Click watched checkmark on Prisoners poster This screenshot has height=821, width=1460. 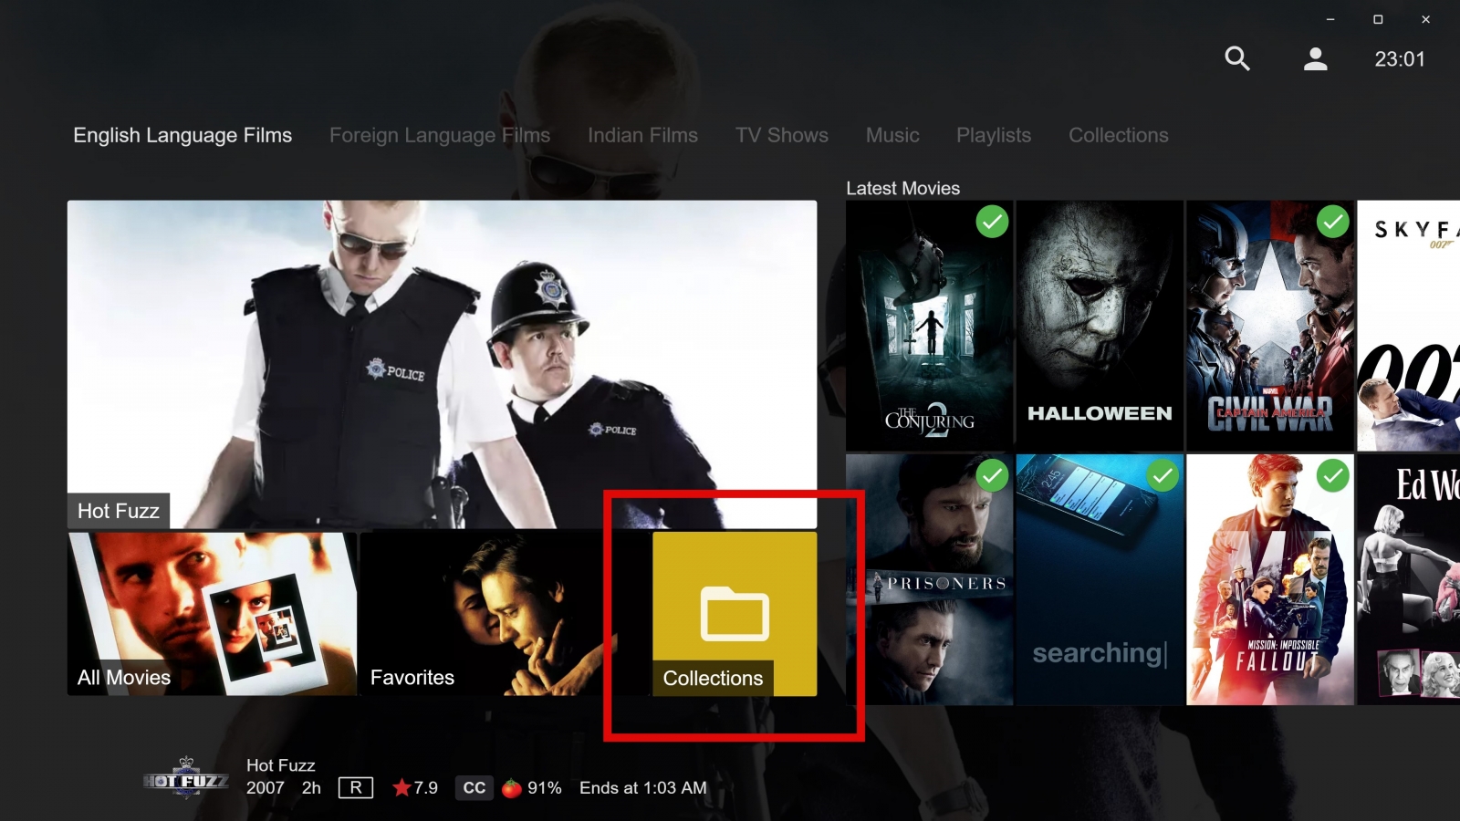[x=992, y=475]
